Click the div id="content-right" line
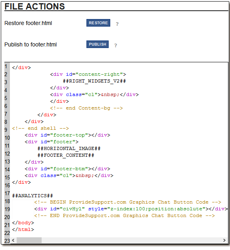Screen dimensions: 230x250 [x=88, y=75]
